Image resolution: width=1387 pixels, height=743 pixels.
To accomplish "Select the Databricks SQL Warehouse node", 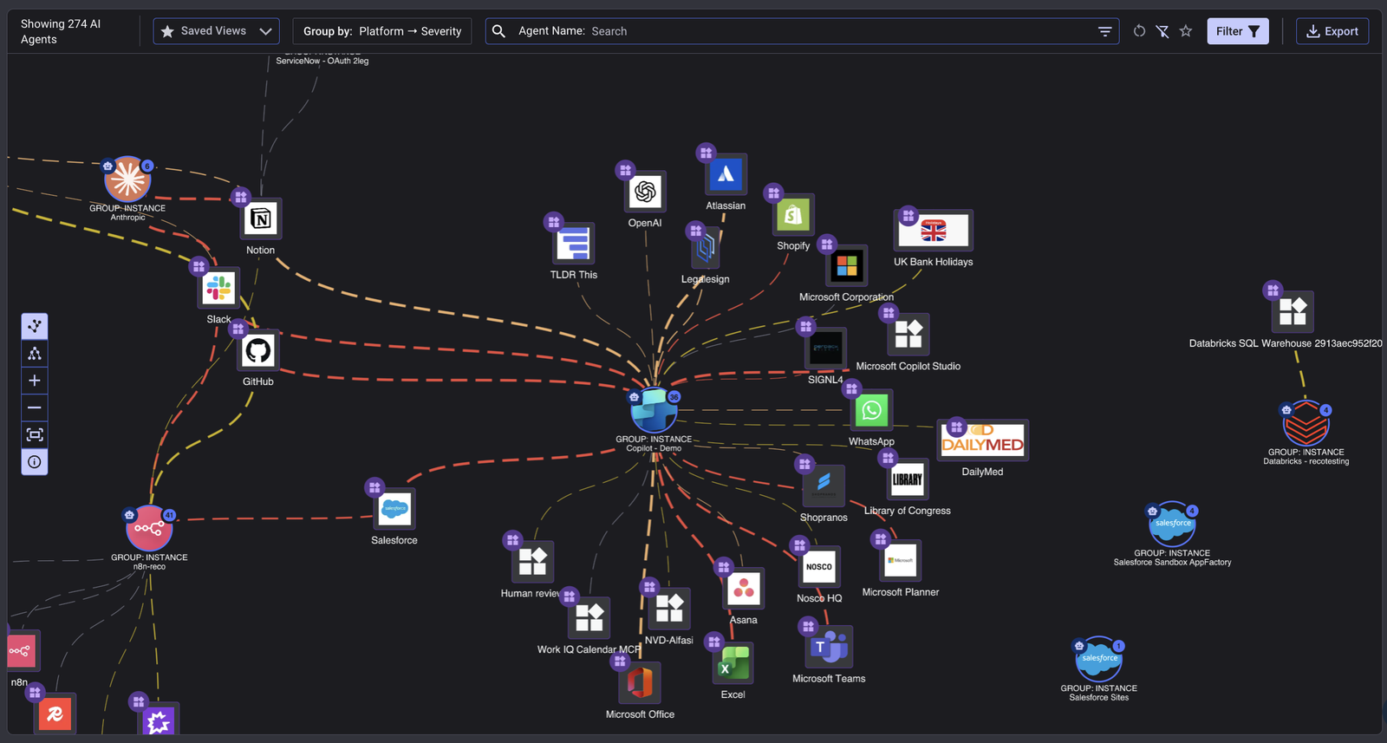I will (1293, 312).
